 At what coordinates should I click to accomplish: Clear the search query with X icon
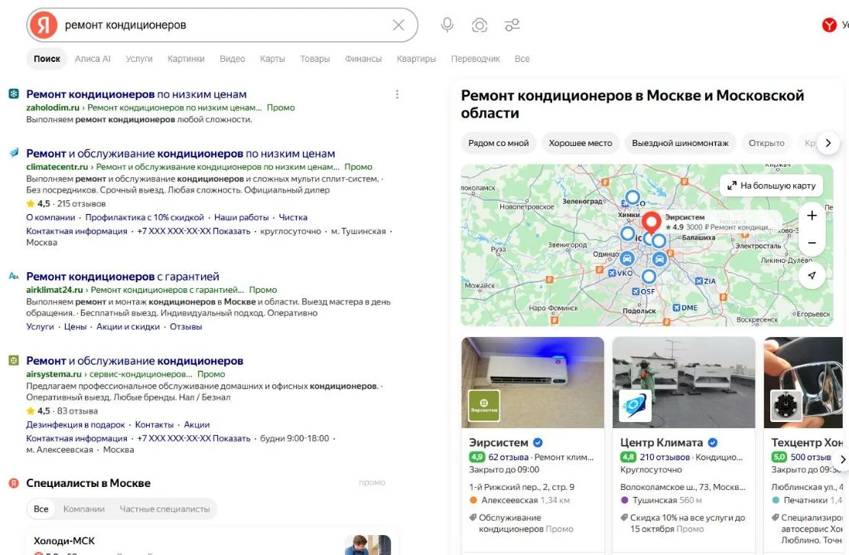coord(398,25)
